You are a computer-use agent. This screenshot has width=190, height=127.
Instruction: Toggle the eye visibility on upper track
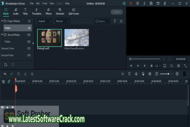pos(12,107)
